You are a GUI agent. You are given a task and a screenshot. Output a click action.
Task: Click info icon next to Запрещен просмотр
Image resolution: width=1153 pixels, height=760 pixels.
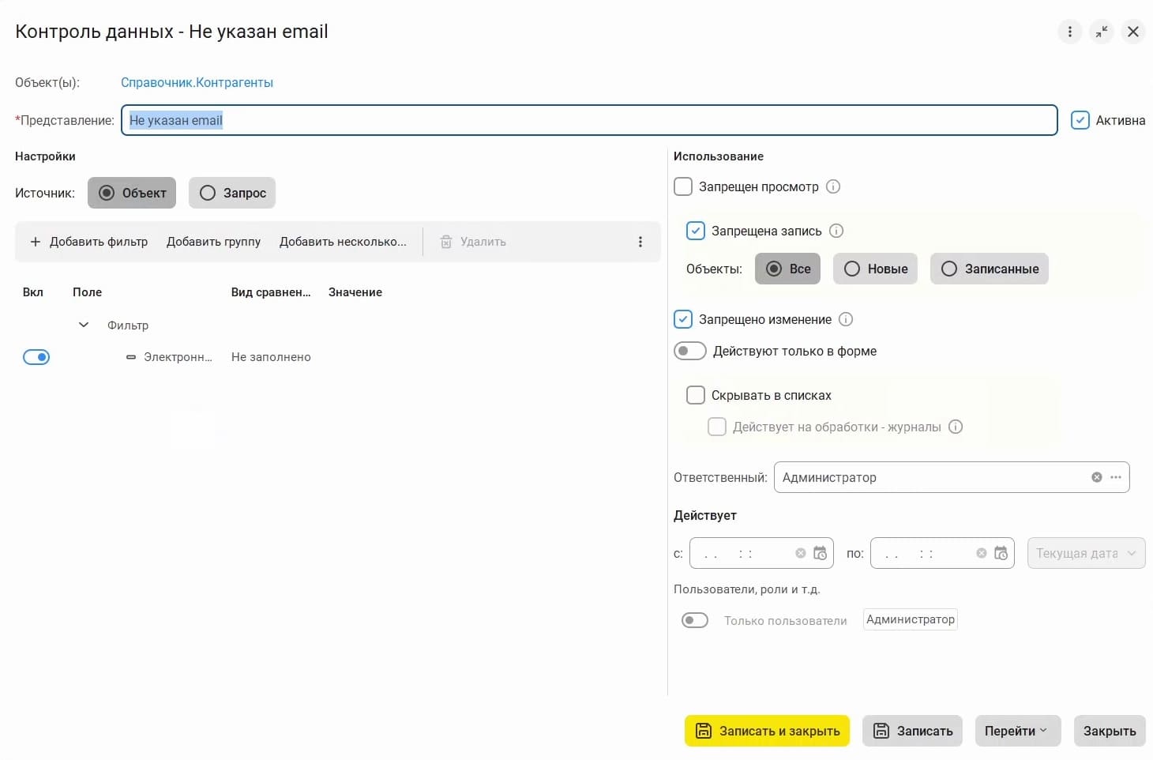click(x=833, y=186)
